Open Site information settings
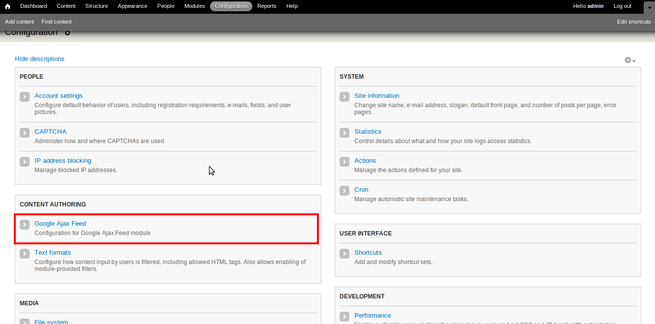Image resolution: width=655 pixels, height=324 pixels. pyautogui.click(x=377, y=96)
